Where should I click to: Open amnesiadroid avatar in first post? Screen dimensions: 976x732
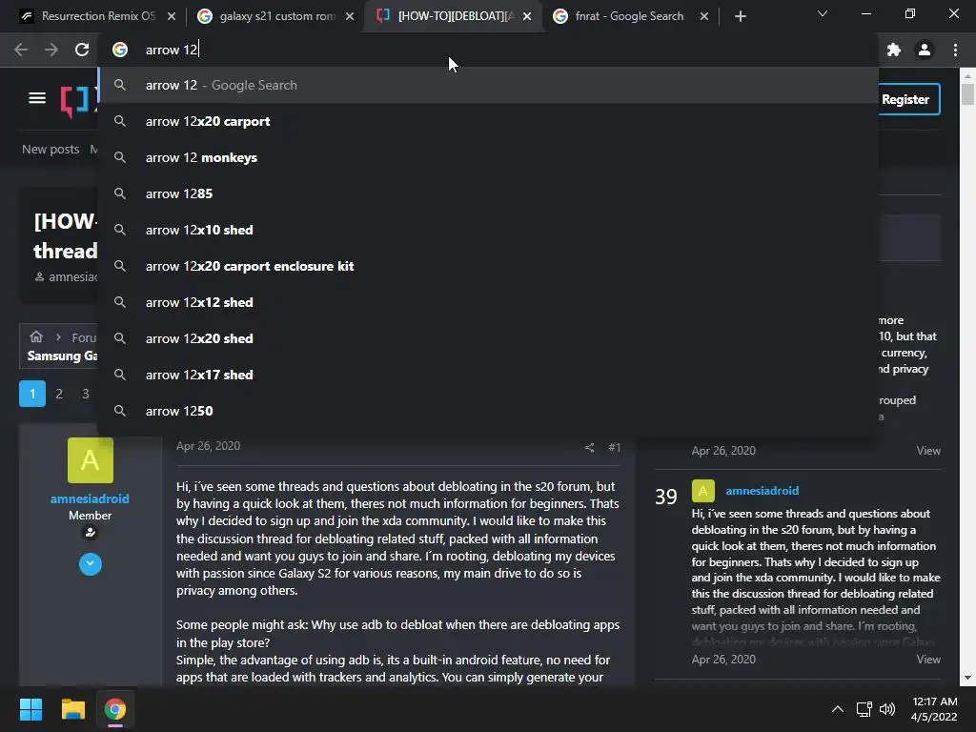tap(91, 460)
